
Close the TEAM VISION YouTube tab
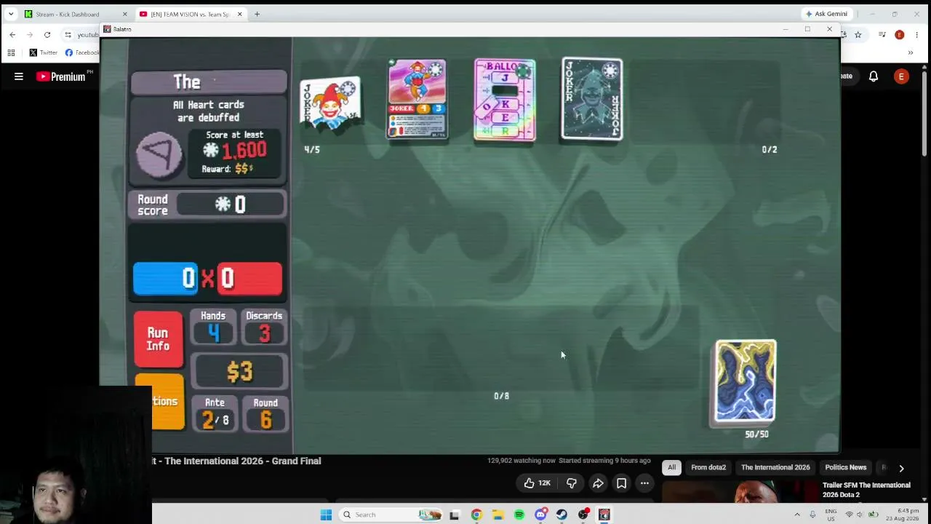click(x=239, y=14)
